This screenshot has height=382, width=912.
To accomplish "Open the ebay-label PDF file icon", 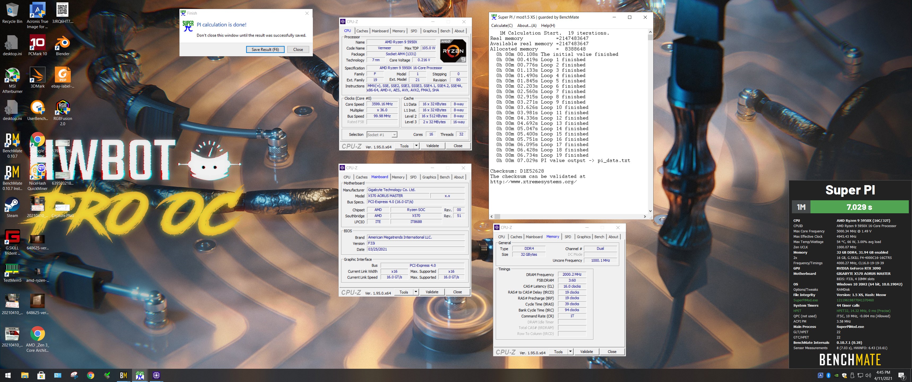I will [x=63, y=78].
